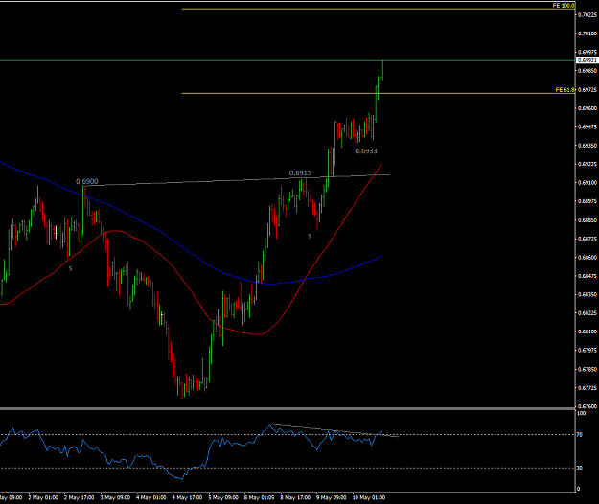Click the 8 May 01:05 time label
The height and width of the screenshot is (504, 599).
click(260, 497)
